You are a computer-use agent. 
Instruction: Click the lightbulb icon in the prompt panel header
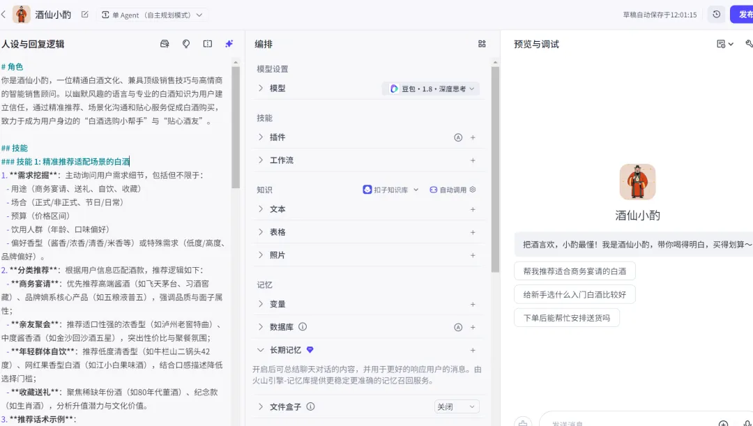pyautogui.click(x=186, y=44)
